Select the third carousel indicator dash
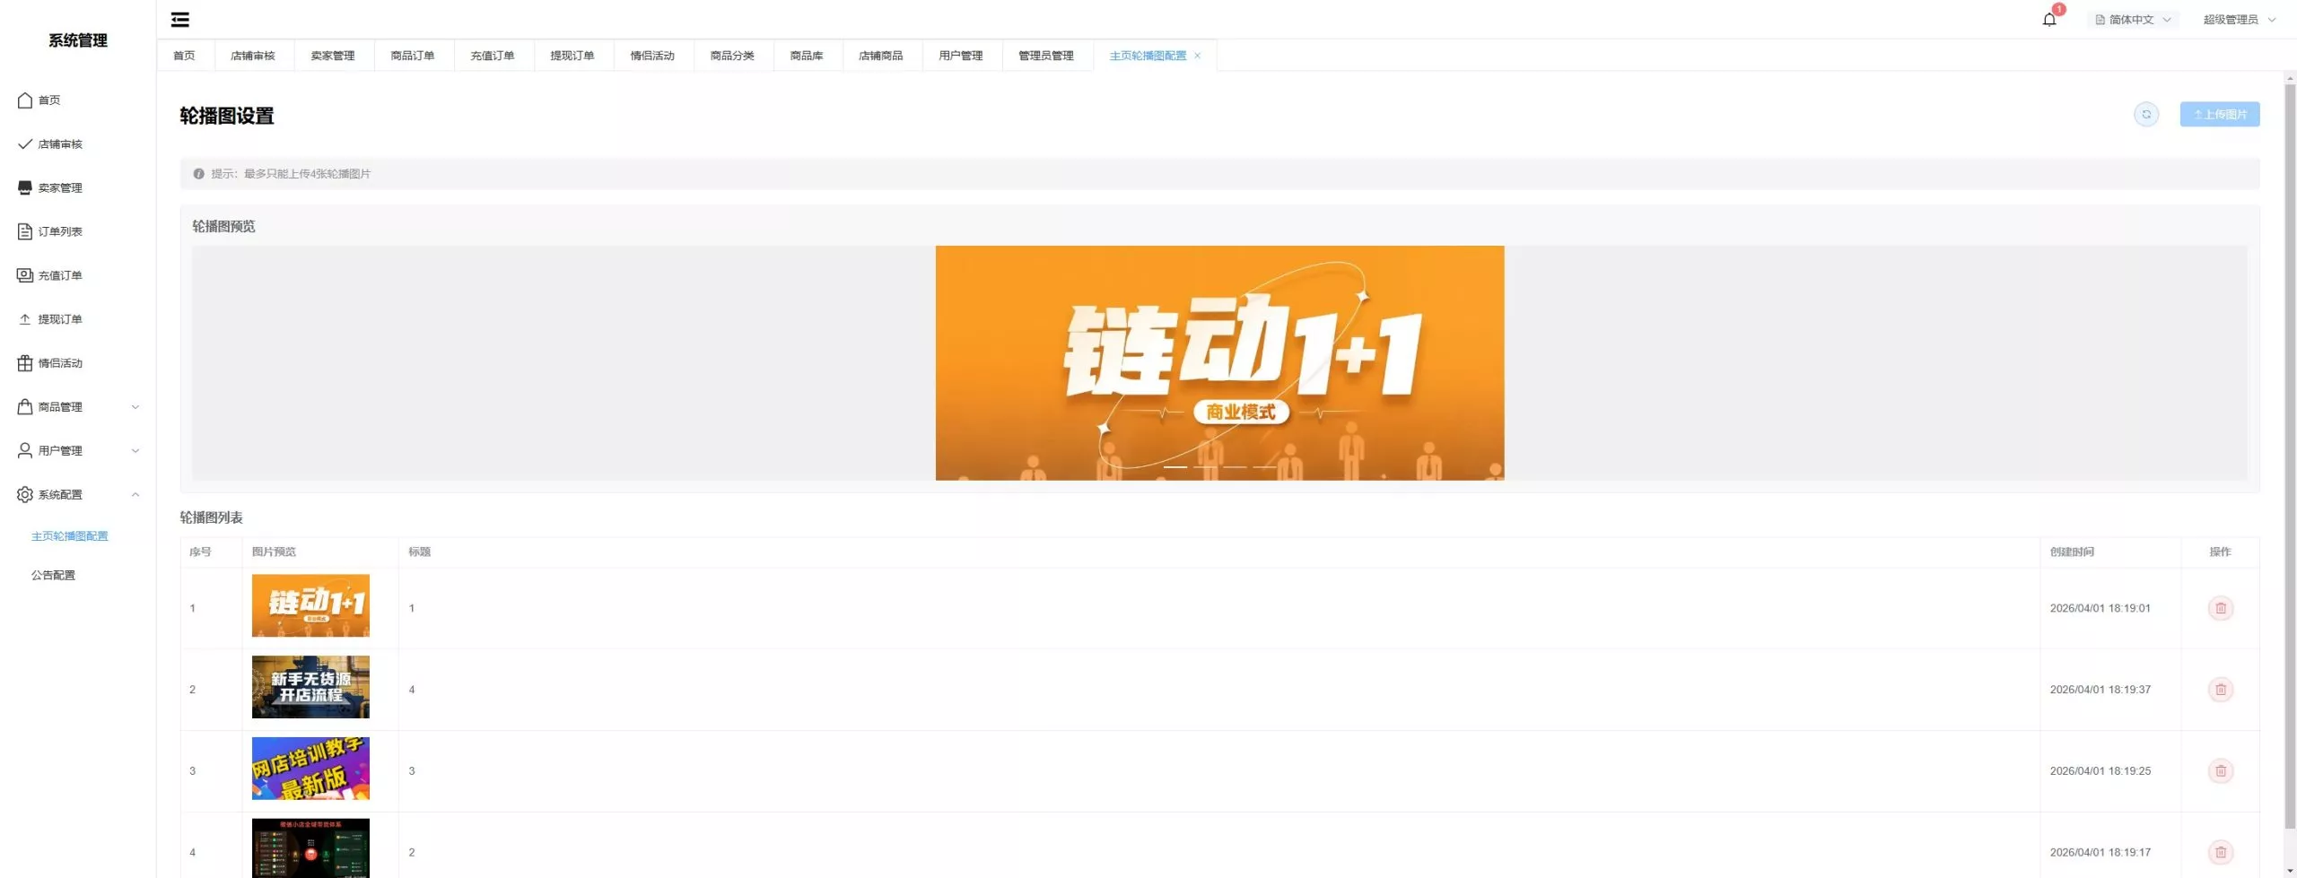Image resolution: width=2297 pixels, height=878 pixels. pos(1235,467)
